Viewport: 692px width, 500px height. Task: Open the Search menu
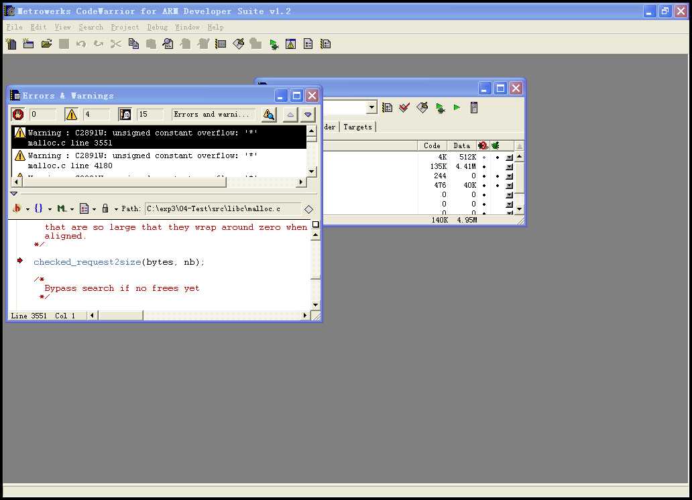tap(91, 27)
